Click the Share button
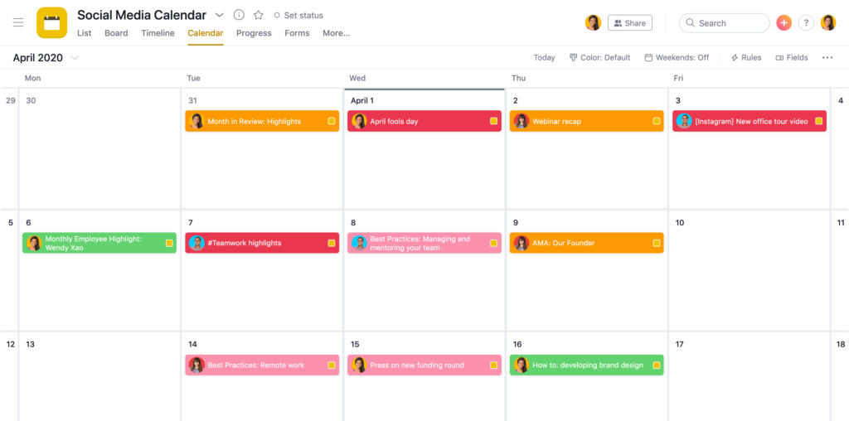The width and height of the screenshot is (849, 421). (629, 23)
